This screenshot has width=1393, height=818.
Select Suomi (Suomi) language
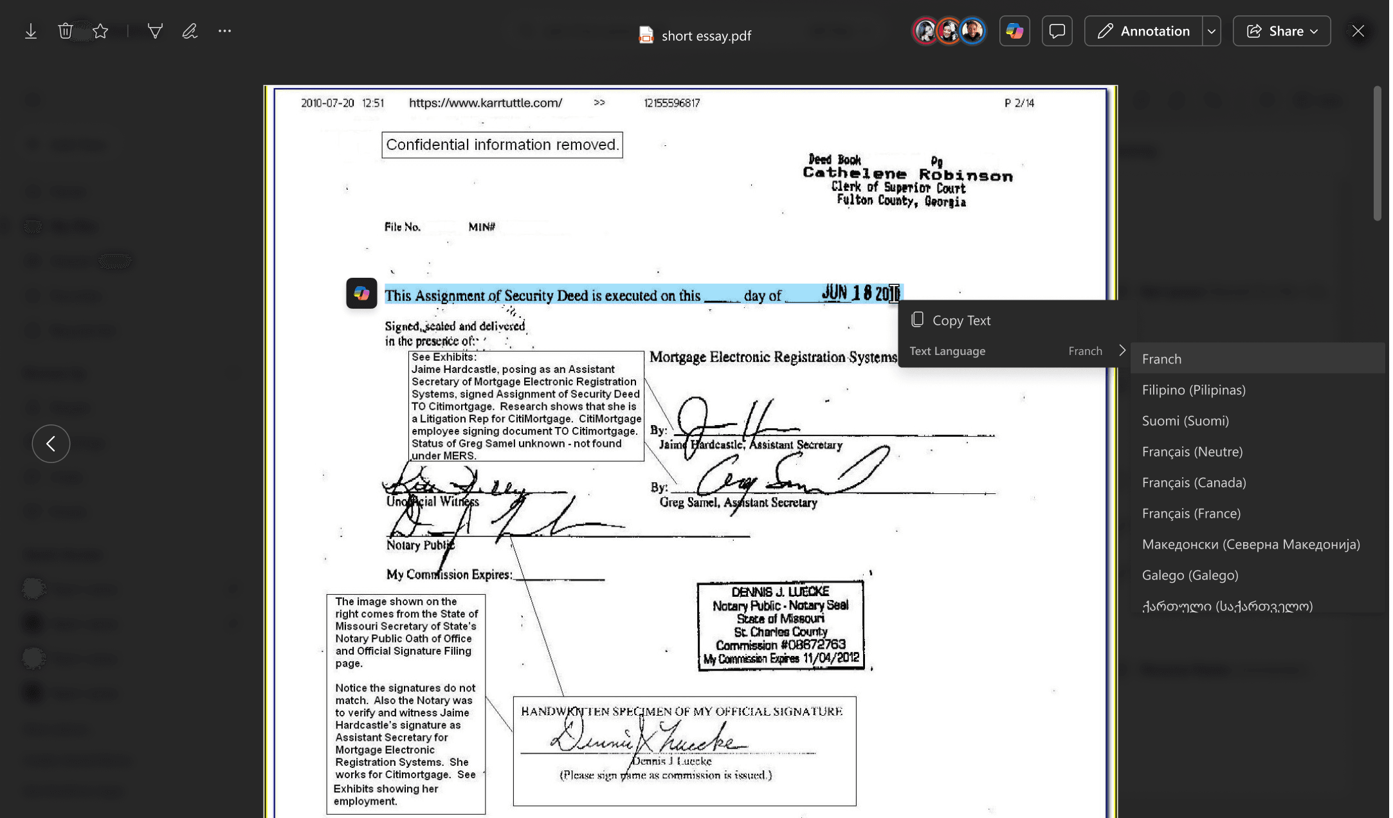coord(1258,421)
